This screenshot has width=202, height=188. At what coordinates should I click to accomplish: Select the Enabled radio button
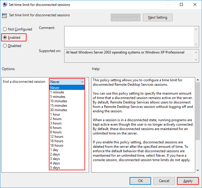pos(5,38)
